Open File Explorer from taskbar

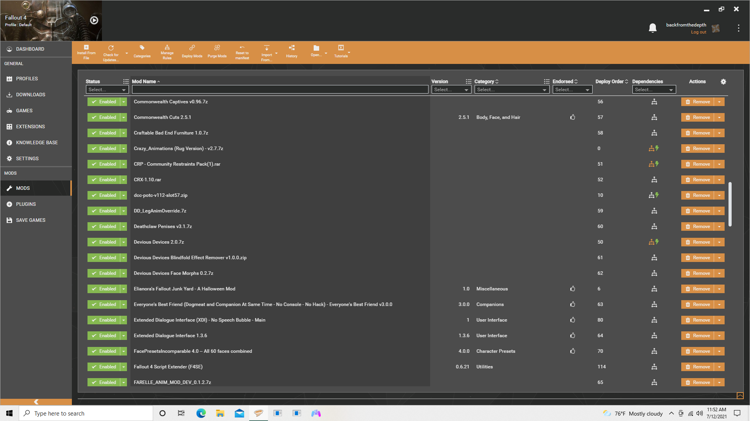(220, 413)
